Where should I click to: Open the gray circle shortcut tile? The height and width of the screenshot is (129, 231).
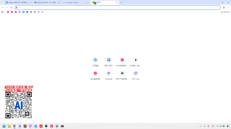click(122, 75)
